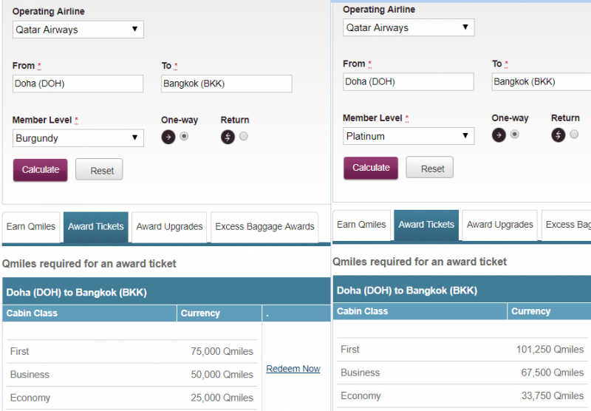The image size is (591, 411).
Task: Click the From field with Doha in the Platinum panel
Action: pyautogui.click(x=409, y=82)
